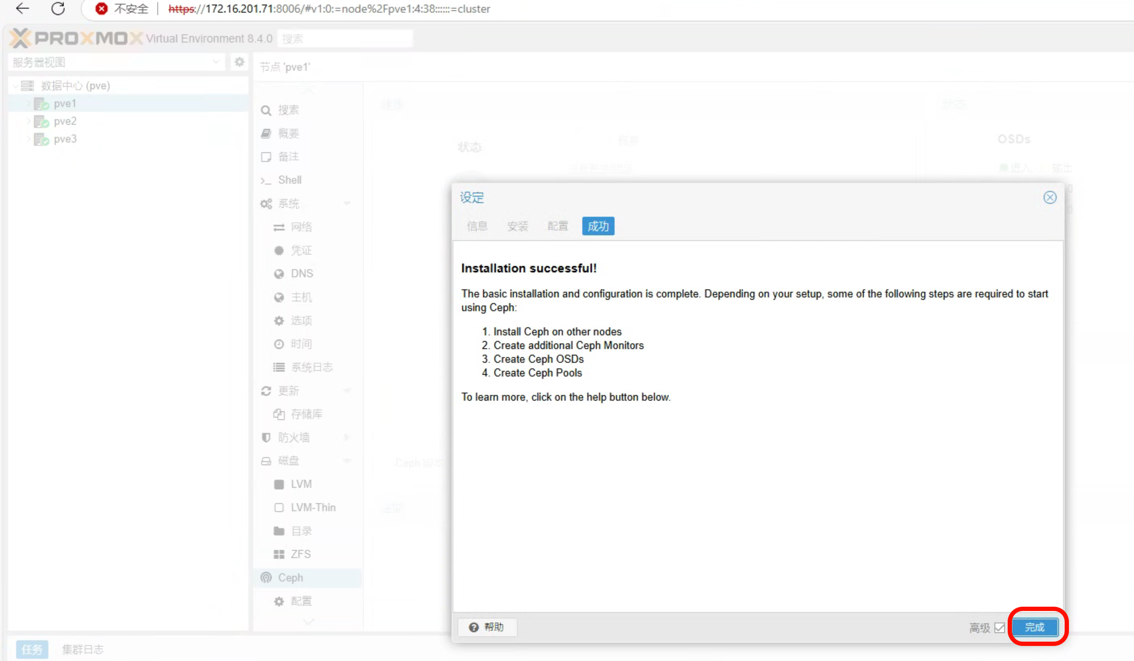Click the gear icon beside 服务器视图
1134x661 pixels.
(x=239, y=62)
